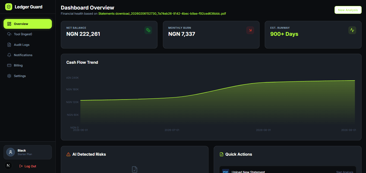Click the 2026-07-01 date label
This screenshot has height=173, width=366.
(172, 130)
